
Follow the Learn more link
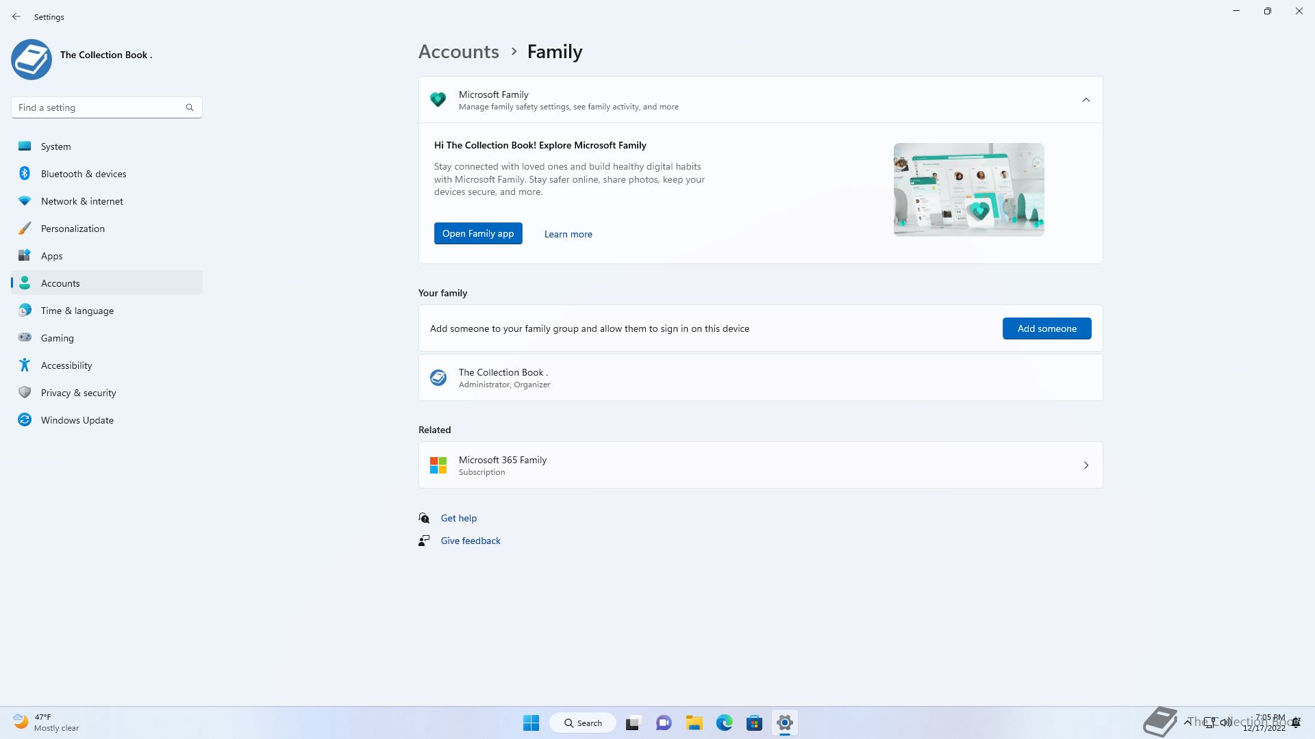[568, 234]
